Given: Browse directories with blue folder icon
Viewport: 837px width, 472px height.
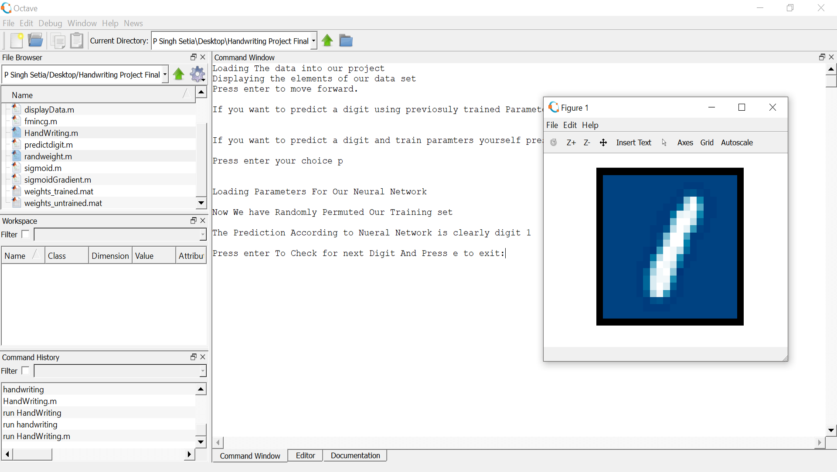Looking at the screenshot, I should (346, 41).
